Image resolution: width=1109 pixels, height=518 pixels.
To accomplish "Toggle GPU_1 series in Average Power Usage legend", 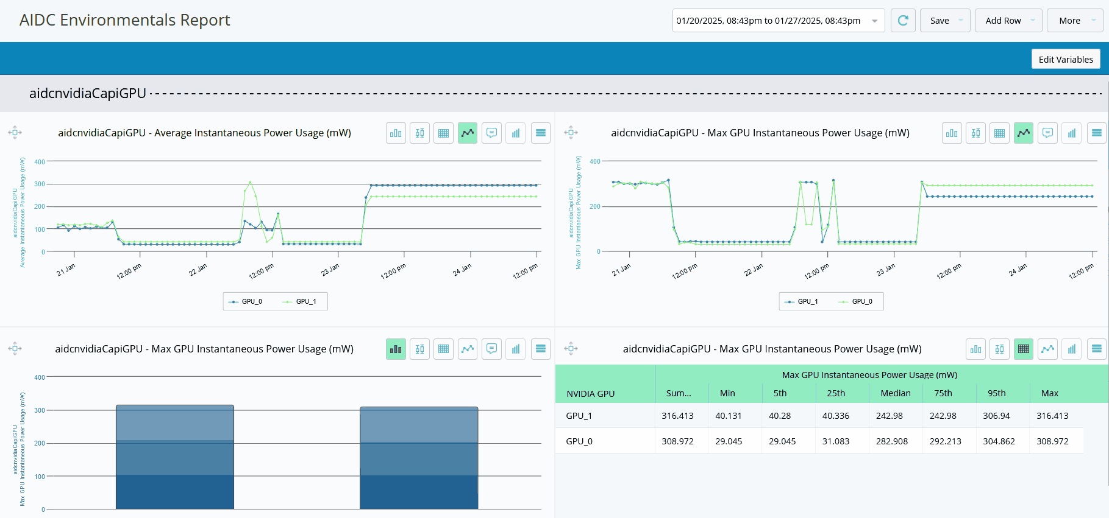I will 299,302.
